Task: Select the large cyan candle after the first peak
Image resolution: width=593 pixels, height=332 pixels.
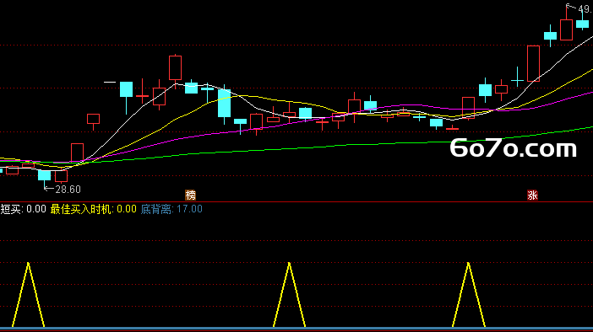Action: point(224,104)
